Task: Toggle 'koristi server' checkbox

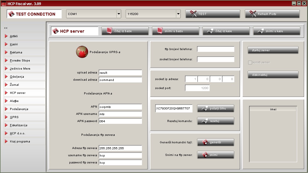Action: click(x=250, y=63)
